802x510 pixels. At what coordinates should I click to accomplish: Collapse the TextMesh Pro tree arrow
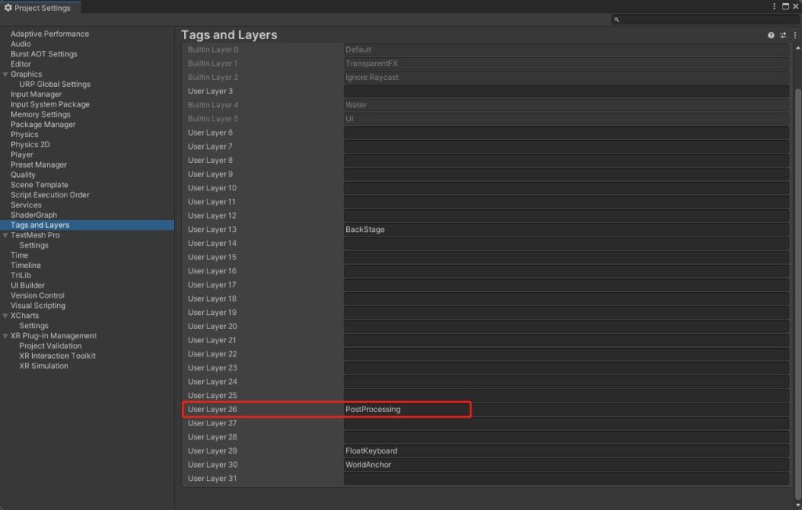(x=5, y=235)
